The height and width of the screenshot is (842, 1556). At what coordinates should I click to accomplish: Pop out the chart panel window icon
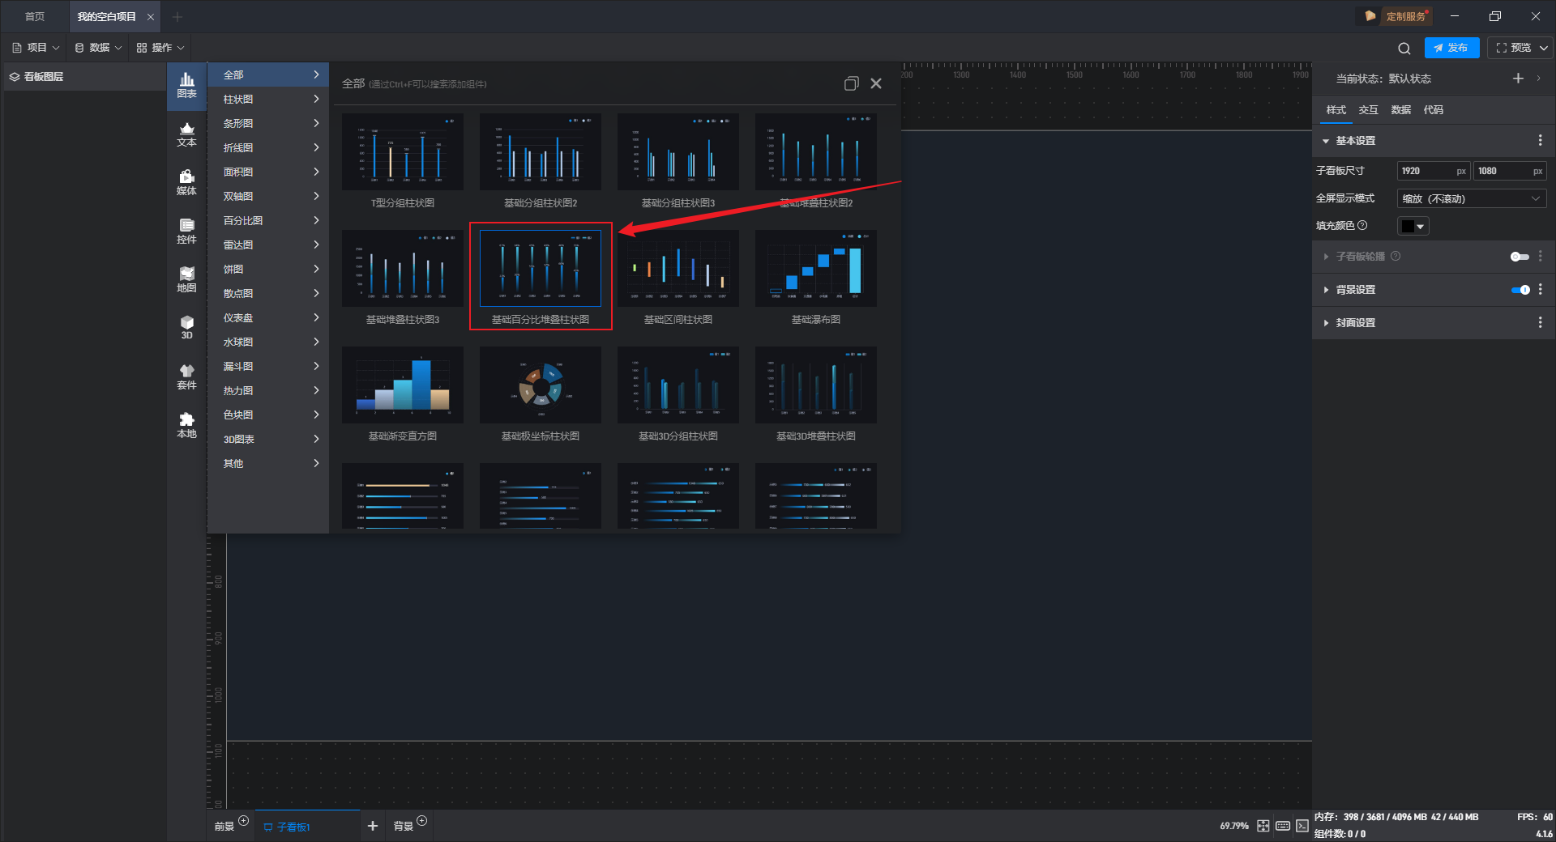tap(851, 84)
